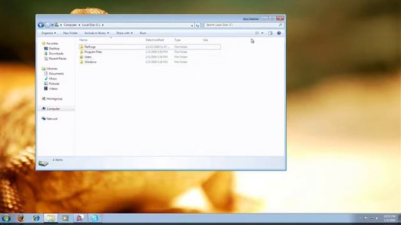Create a folder with New Folder

(x=70, y=33)
